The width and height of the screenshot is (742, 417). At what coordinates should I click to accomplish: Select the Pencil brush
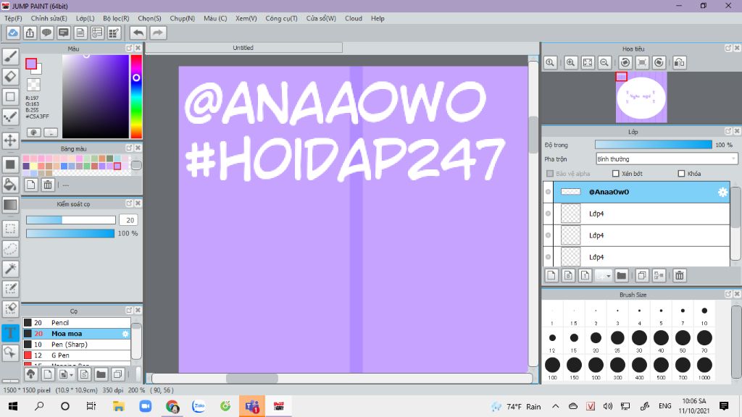76,322
